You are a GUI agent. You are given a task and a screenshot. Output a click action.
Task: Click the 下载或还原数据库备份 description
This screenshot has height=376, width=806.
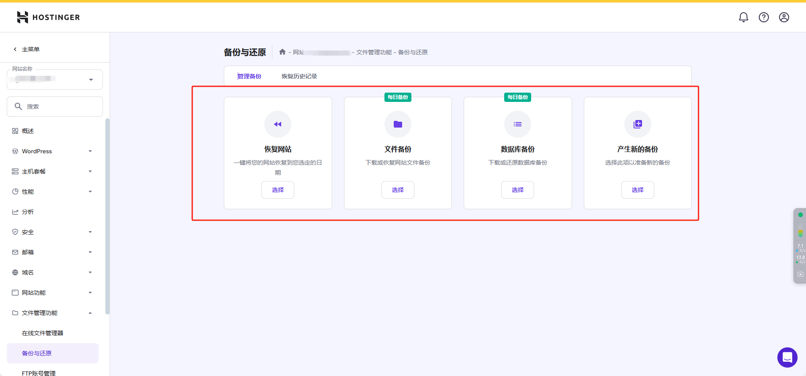point(518,163)
